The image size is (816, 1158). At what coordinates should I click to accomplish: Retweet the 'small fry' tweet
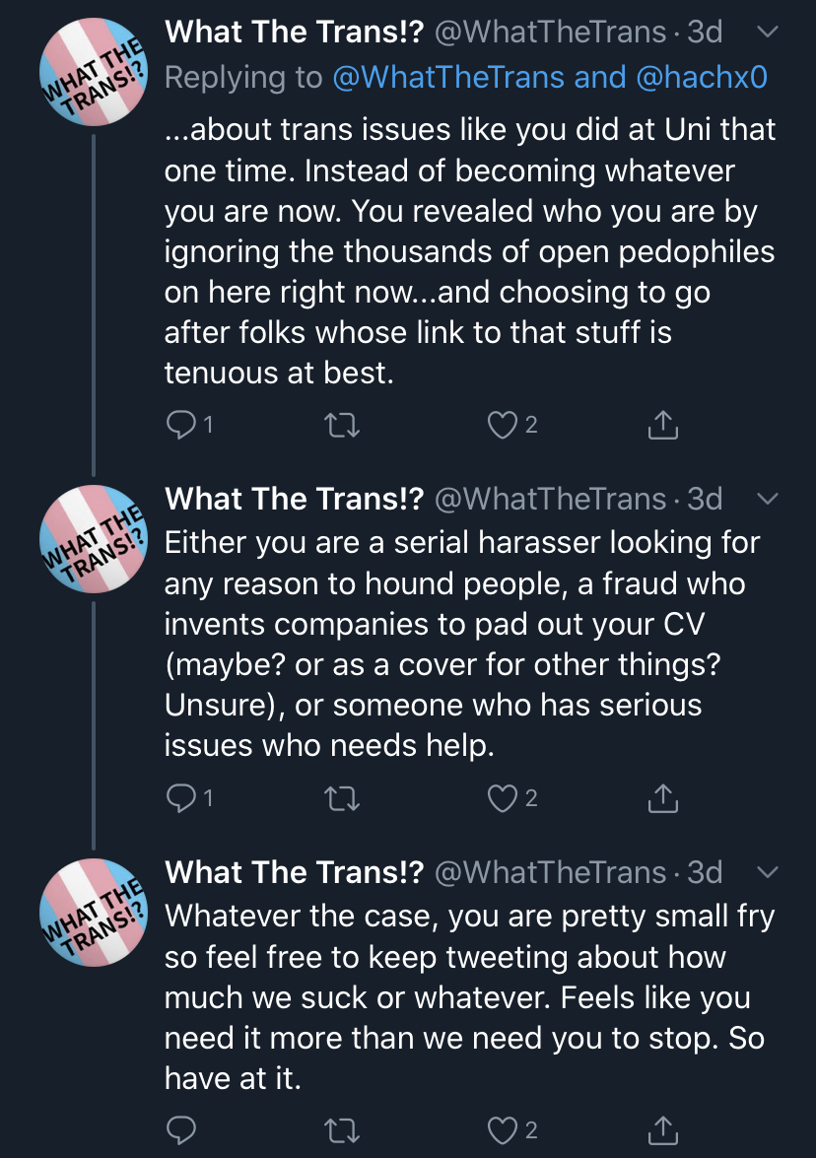(342, 1130)
